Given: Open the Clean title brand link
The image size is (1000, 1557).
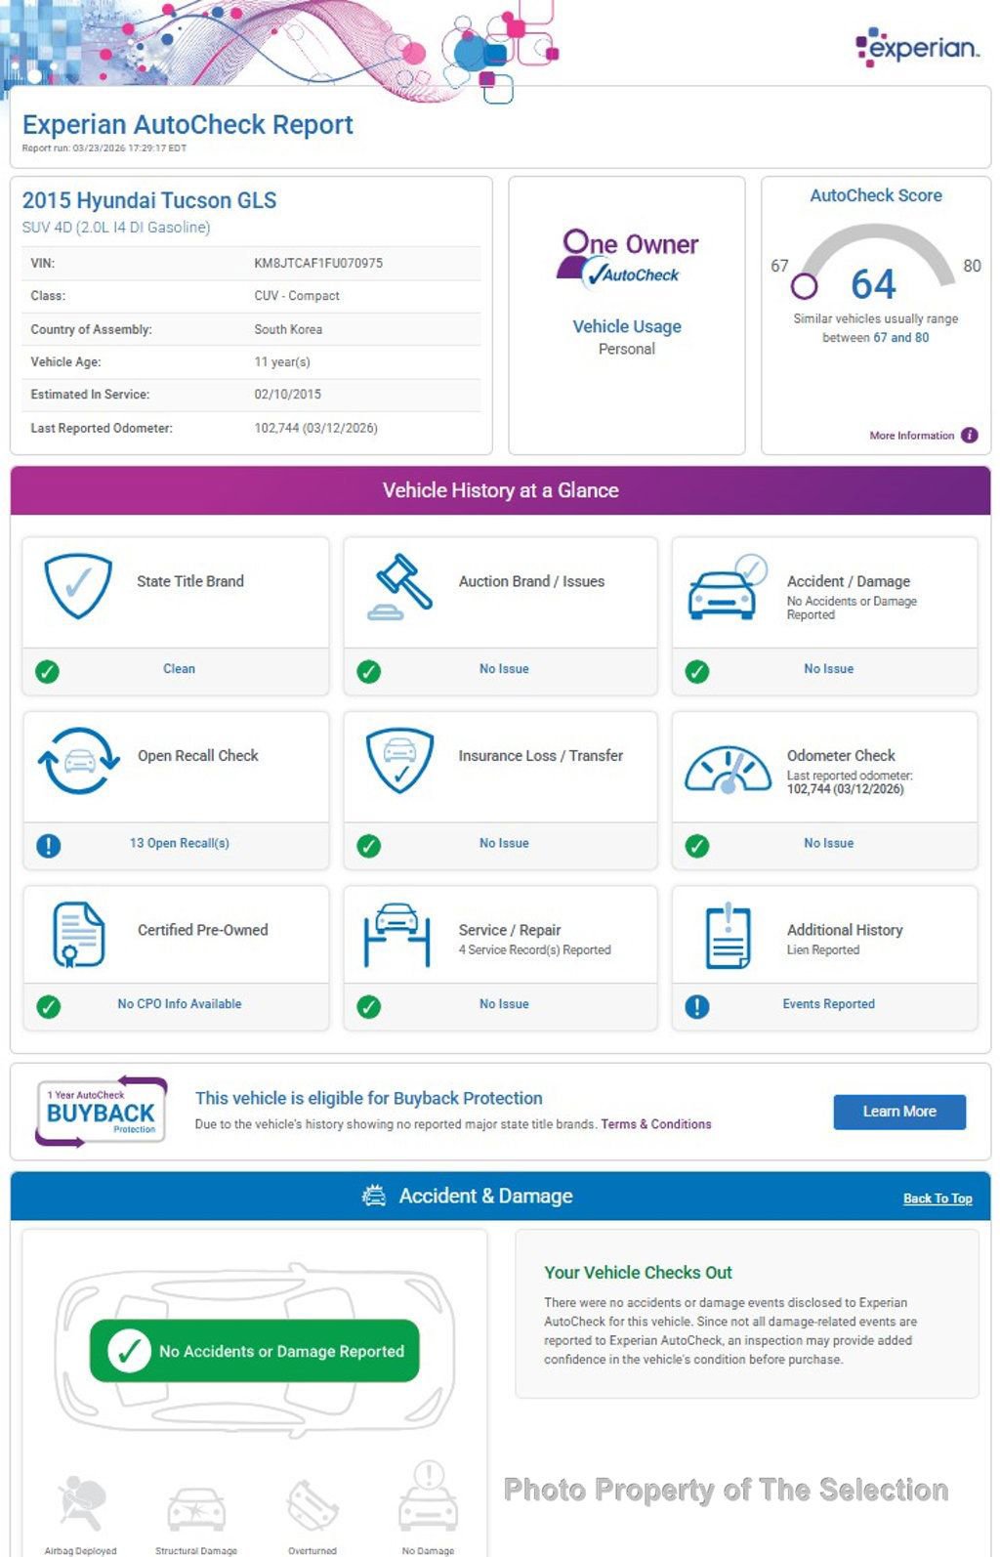Looking at the screenshot, I should [179, 669].
